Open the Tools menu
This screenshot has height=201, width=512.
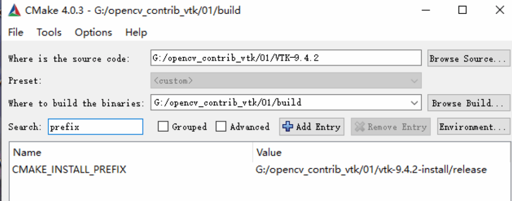[x=49, y=32]
